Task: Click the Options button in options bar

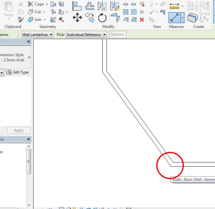Action: pyautogui.click(x=117, y=34)
